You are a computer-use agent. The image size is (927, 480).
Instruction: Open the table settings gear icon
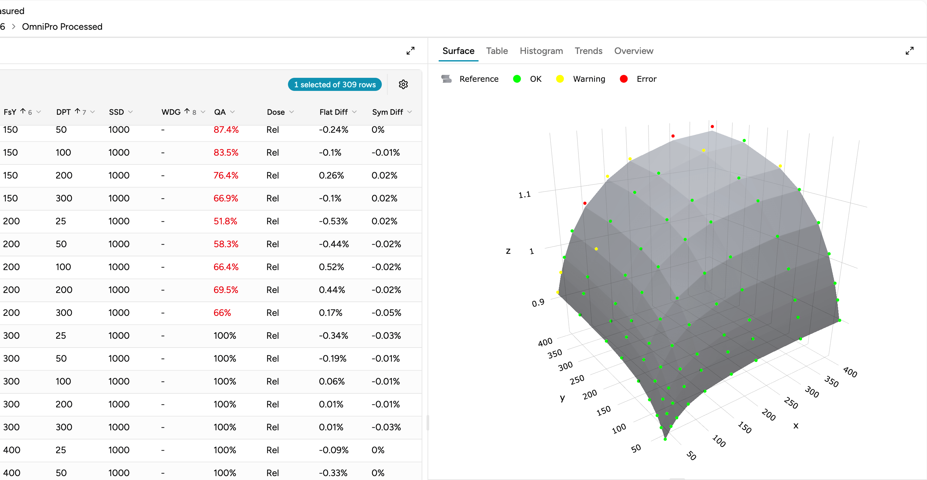point(403,84)
